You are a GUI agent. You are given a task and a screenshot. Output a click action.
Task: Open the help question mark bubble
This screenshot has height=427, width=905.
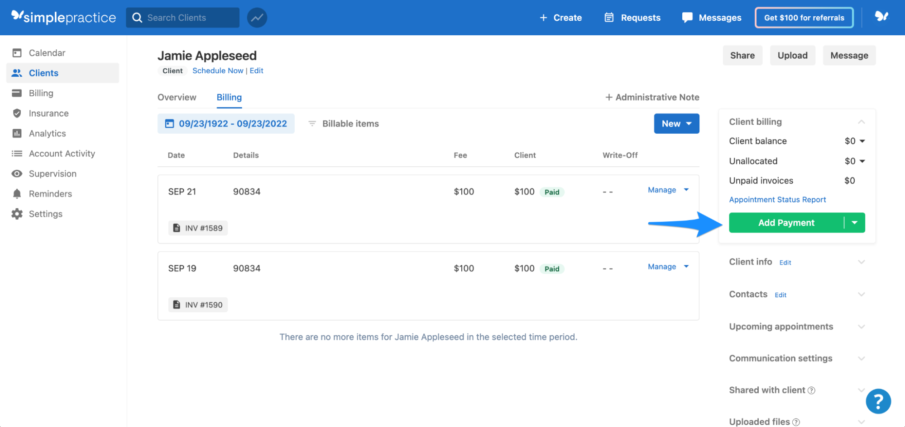click(x=878, y=401)
